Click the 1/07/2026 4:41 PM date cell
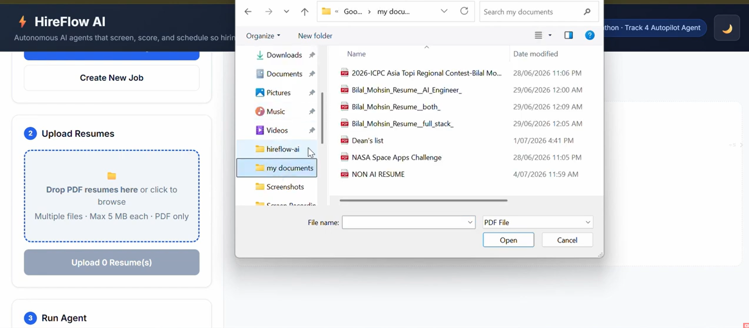Image resolution: width=749 pixels, height=328 pixels. point(543,140)
